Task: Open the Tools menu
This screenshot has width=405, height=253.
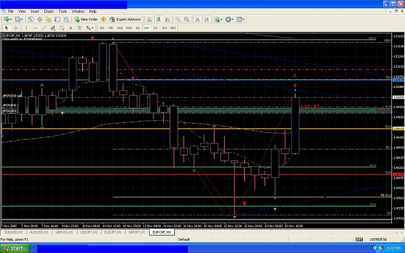Action: pyautogui.click(x=62, y=12)
